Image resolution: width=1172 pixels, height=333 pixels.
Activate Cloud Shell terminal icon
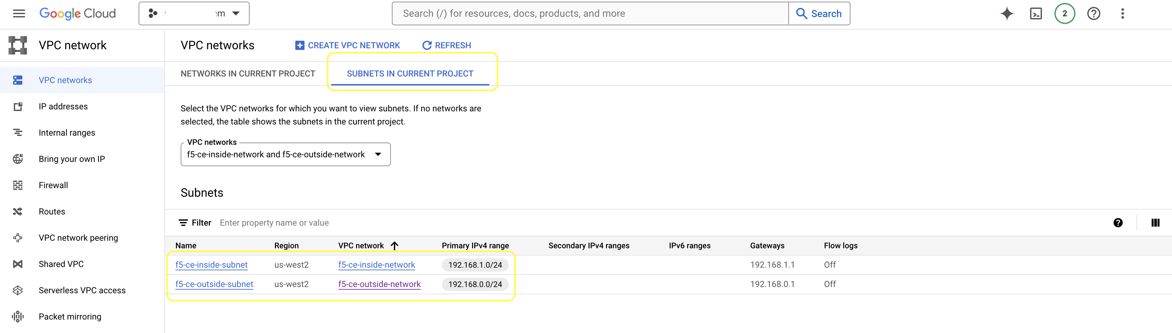point(1035,14)
